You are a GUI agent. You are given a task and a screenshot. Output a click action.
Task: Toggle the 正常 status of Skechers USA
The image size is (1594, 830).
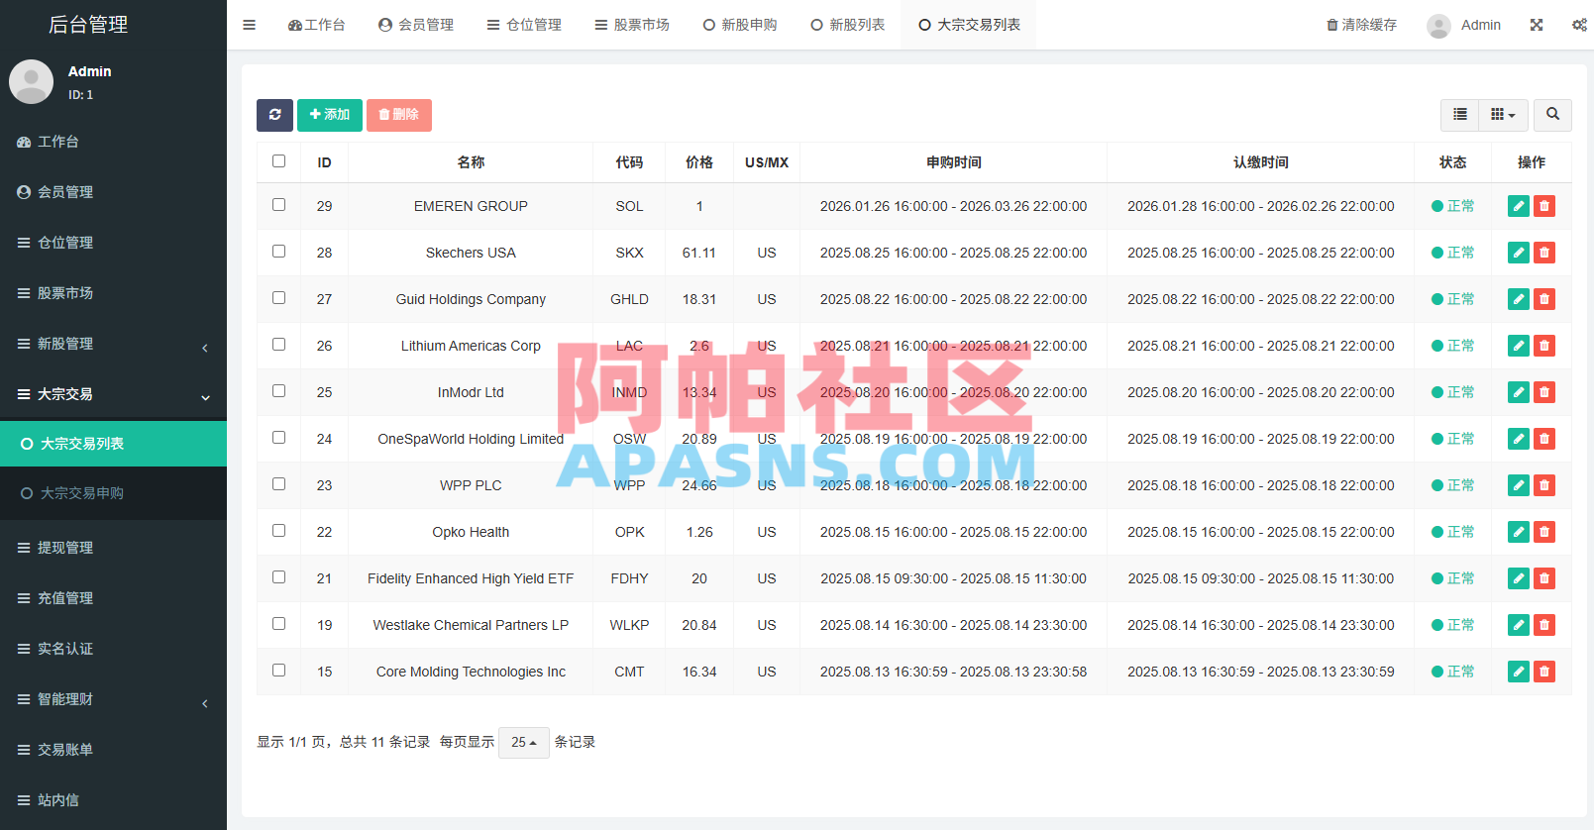click(1453, 253)
